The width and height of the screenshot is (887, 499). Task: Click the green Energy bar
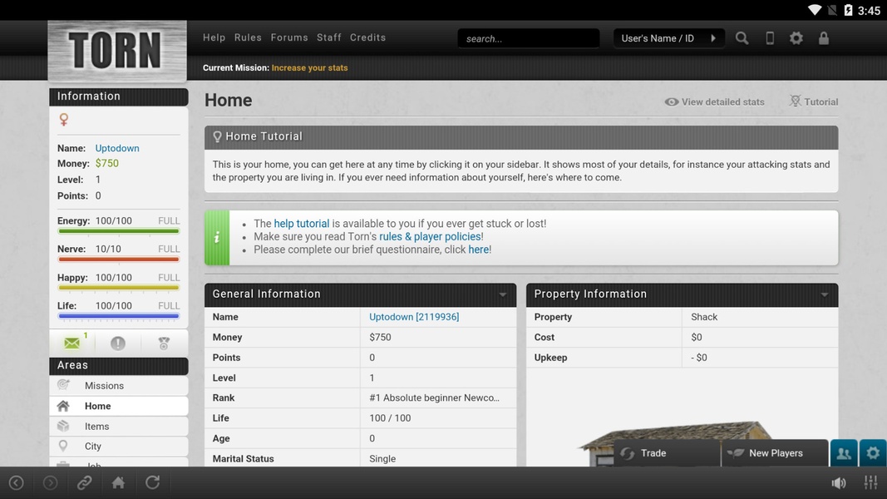[118, 231]
